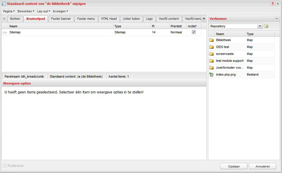Image resolution: width=282 pixels, height=173 pixels.
Task: Open the Hoofd content tab
Action: pos(169,19)
